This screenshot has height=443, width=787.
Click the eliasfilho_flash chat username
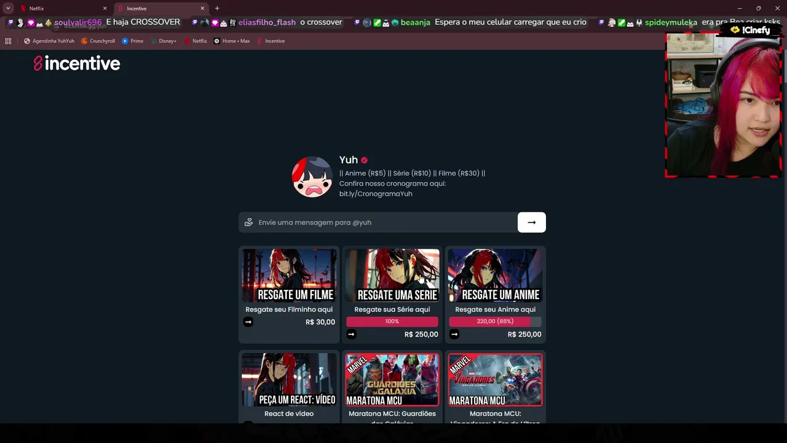click(267, 22)
